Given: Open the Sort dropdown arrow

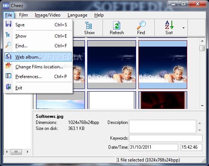Looking at the screenshot, I should click(x=183, y=28).
